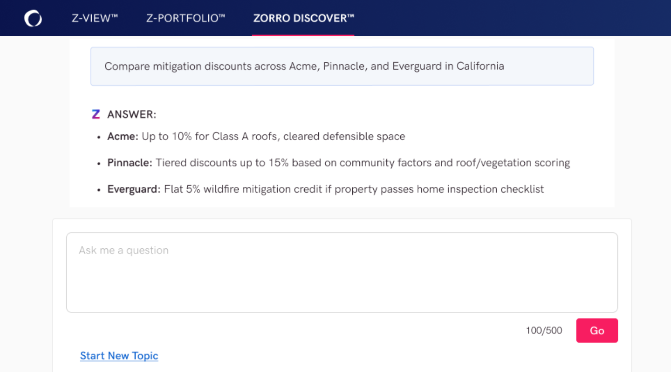Click the bold Everguard label
This screenshot has width=671, height=372.
pyautogui.click(x=134, y=189)
